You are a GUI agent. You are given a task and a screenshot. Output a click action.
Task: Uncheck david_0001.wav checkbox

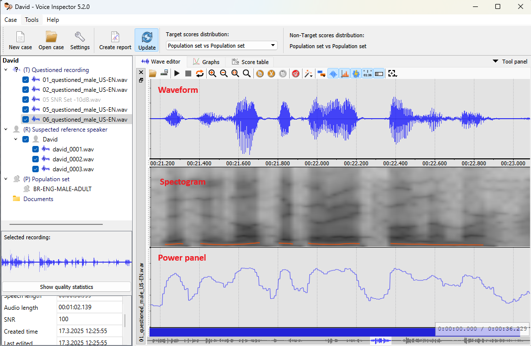[35, 149]
